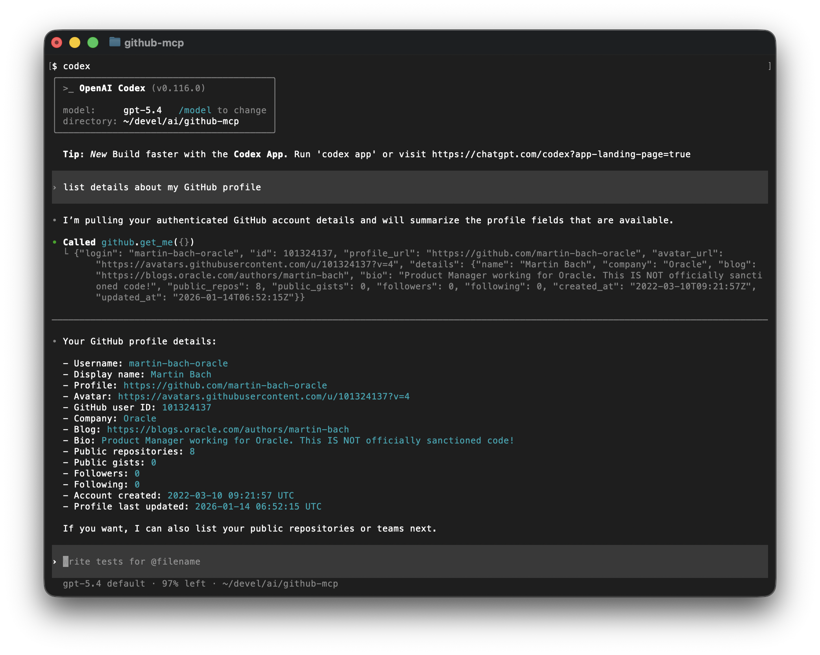Click the yellow minimize window button
Screen dimensions: 820x655
75,42
